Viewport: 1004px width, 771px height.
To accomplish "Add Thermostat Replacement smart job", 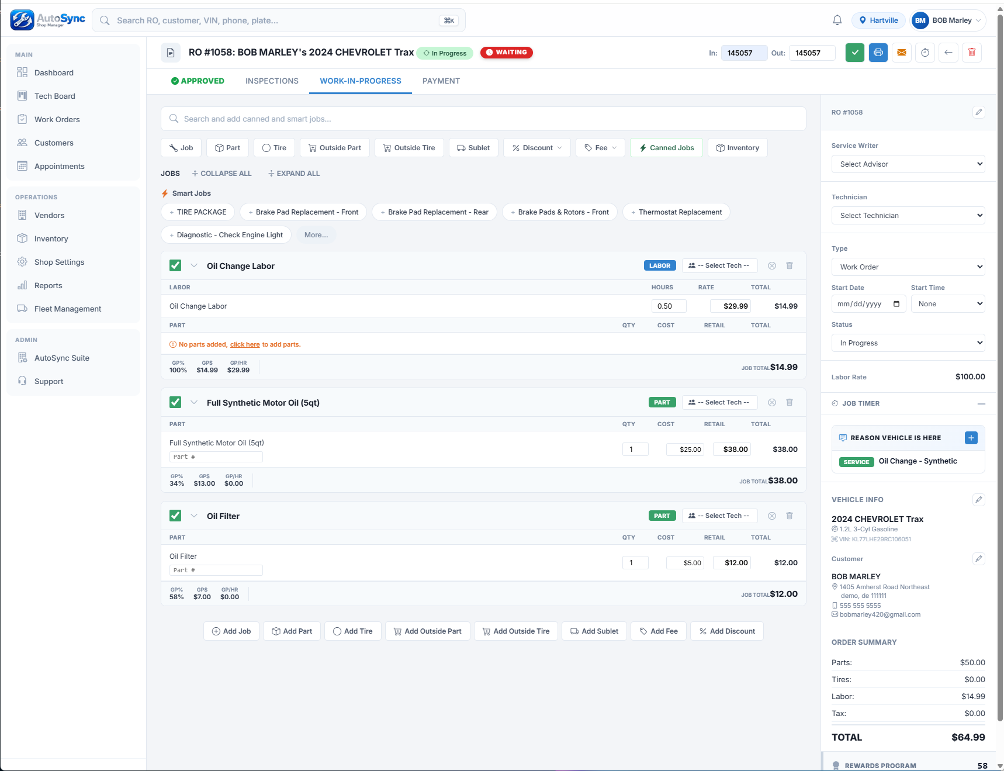I will coord(676,212).
